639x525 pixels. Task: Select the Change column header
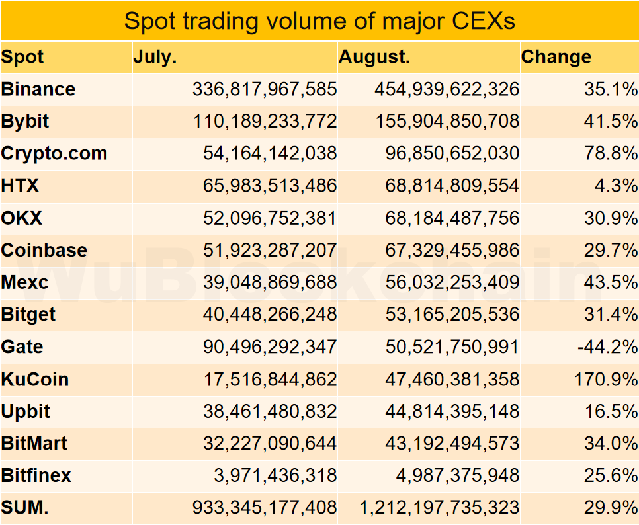coord(579,57)
